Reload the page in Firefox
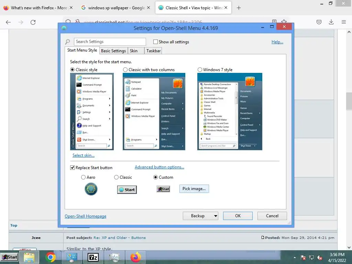The height and width of the screenshot is (264, 352). coord(33,22)
